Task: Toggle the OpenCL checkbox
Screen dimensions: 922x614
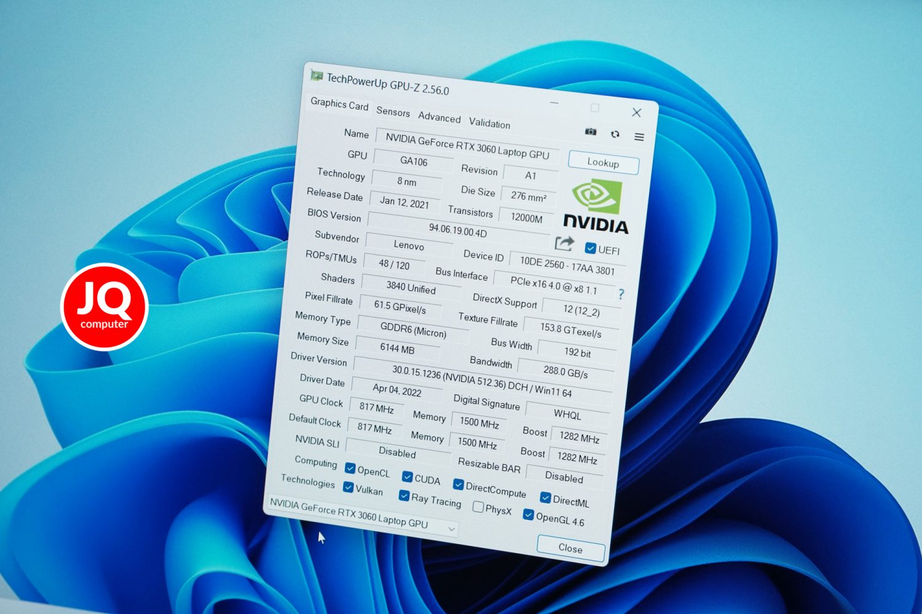Action: (350, 468)
